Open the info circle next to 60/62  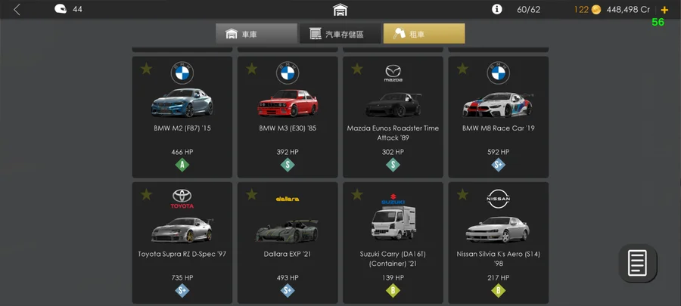click(x=497, y=10)
